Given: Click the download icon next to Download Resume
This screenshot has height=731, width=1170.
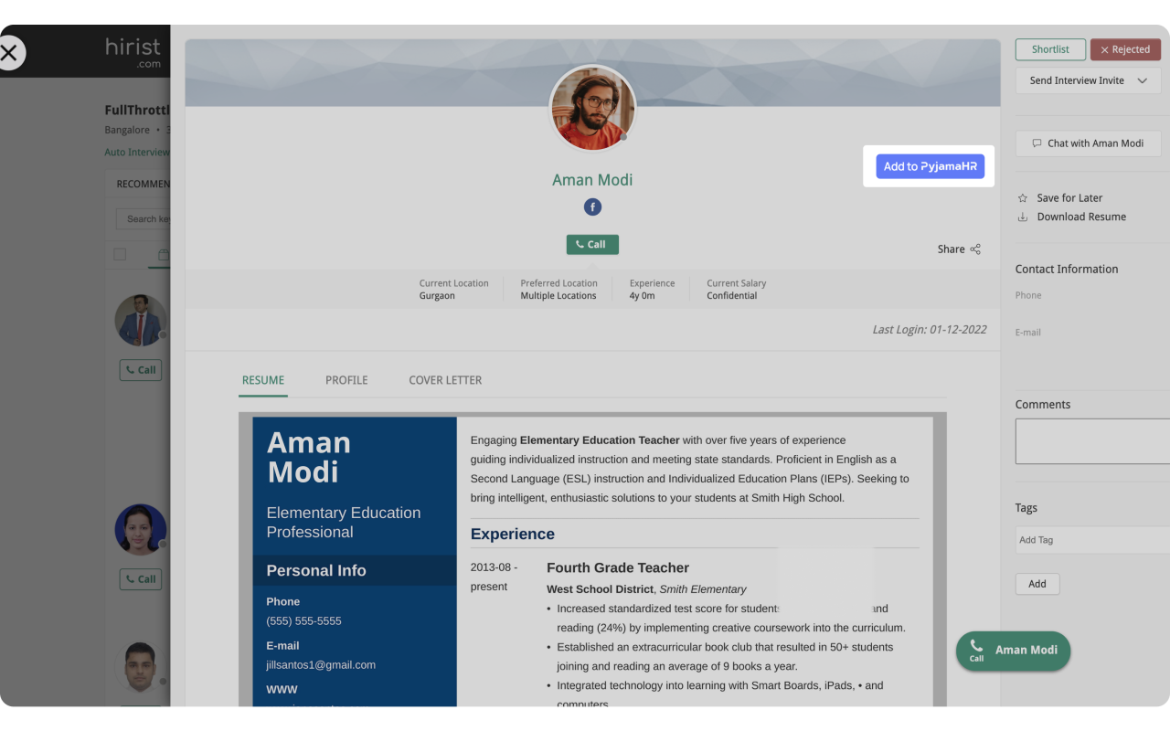Looking at the screenshot, I should click(1021, 217).
